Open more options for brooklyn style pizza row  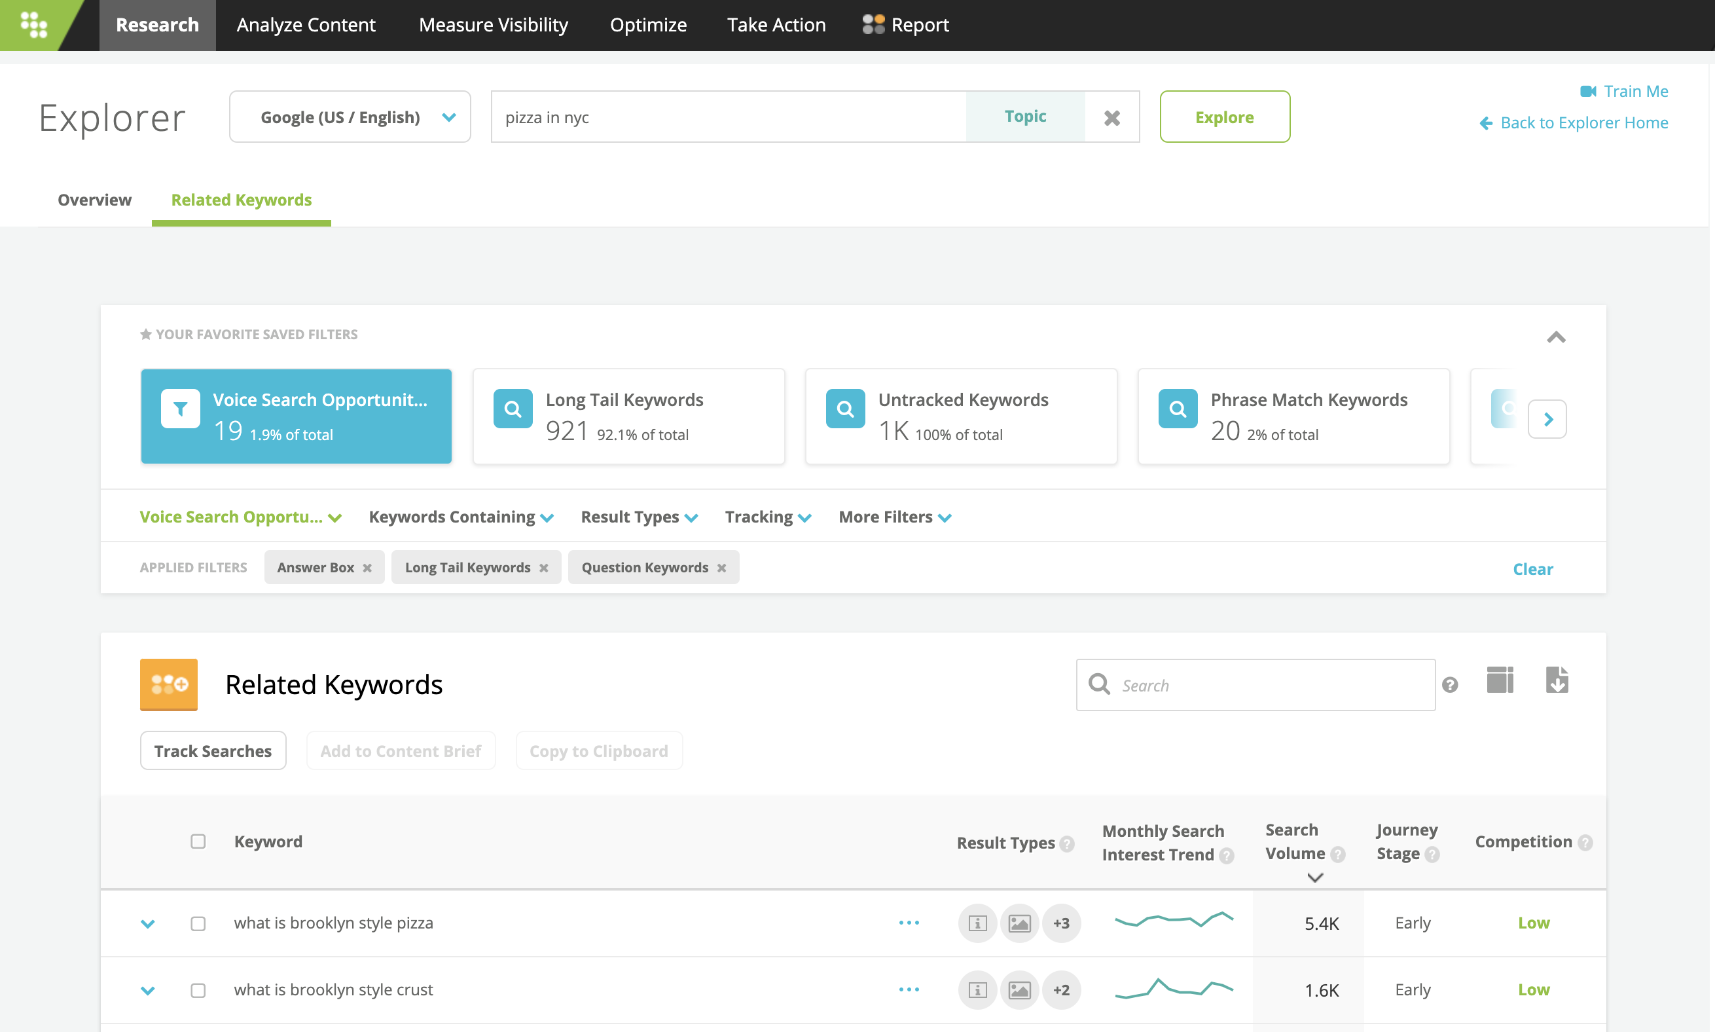click(x=909, y=923)
